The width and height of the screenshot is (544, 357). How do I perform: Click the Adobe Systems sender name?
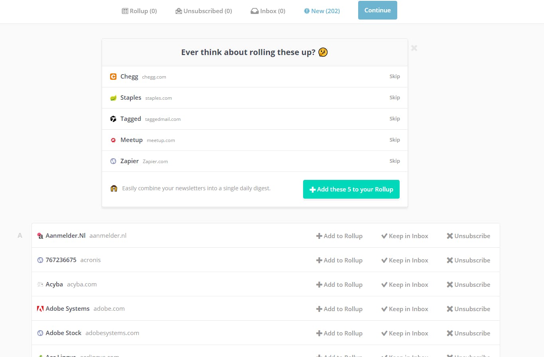point(68,309)
